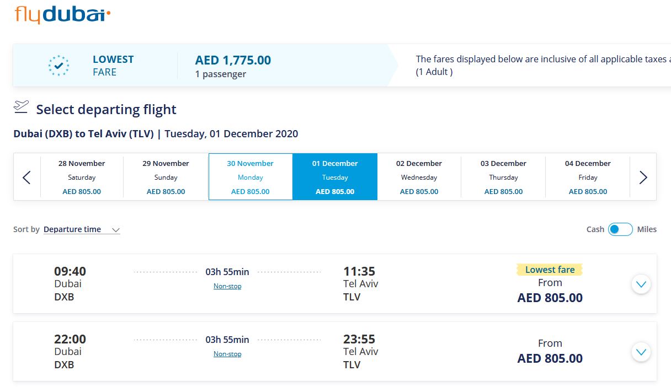Click the lowest fare checkmark badge icon
This screenshot has width=671, height=387.
click(58, 66)
